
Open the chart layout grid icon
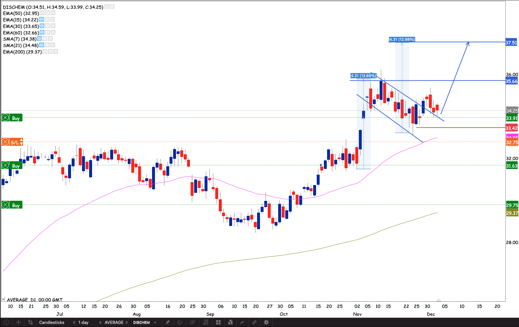click(218, 322)
